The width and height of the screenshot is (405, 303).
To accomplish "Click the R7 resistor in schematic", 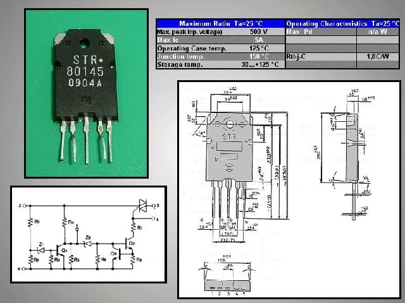I will click(x=134, y=226).
